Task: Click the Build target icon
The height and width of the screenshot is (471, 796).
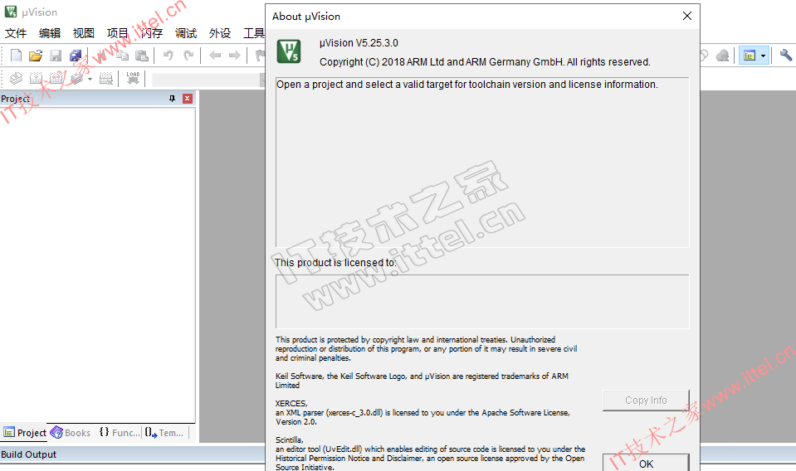Action: click(36, 78)
